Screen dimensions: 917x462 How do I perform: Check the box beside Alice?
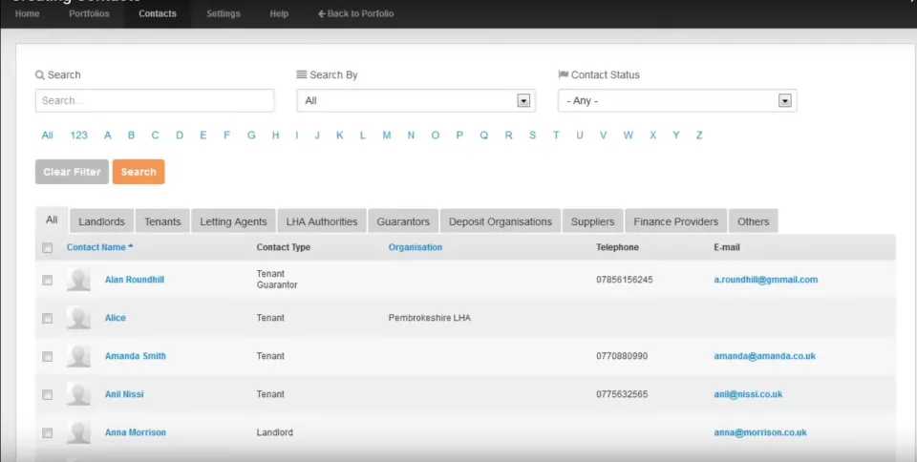pos(48,318)
